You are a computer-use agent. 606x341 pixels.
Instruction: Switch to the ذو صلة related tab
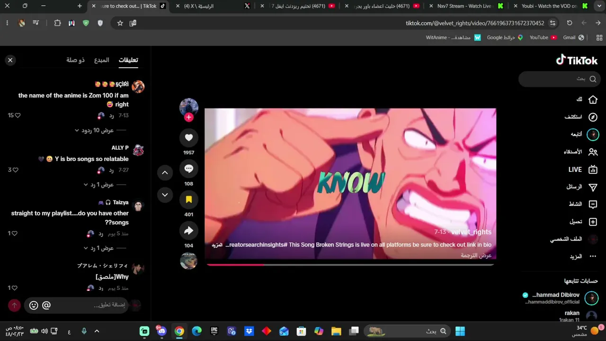75,60
